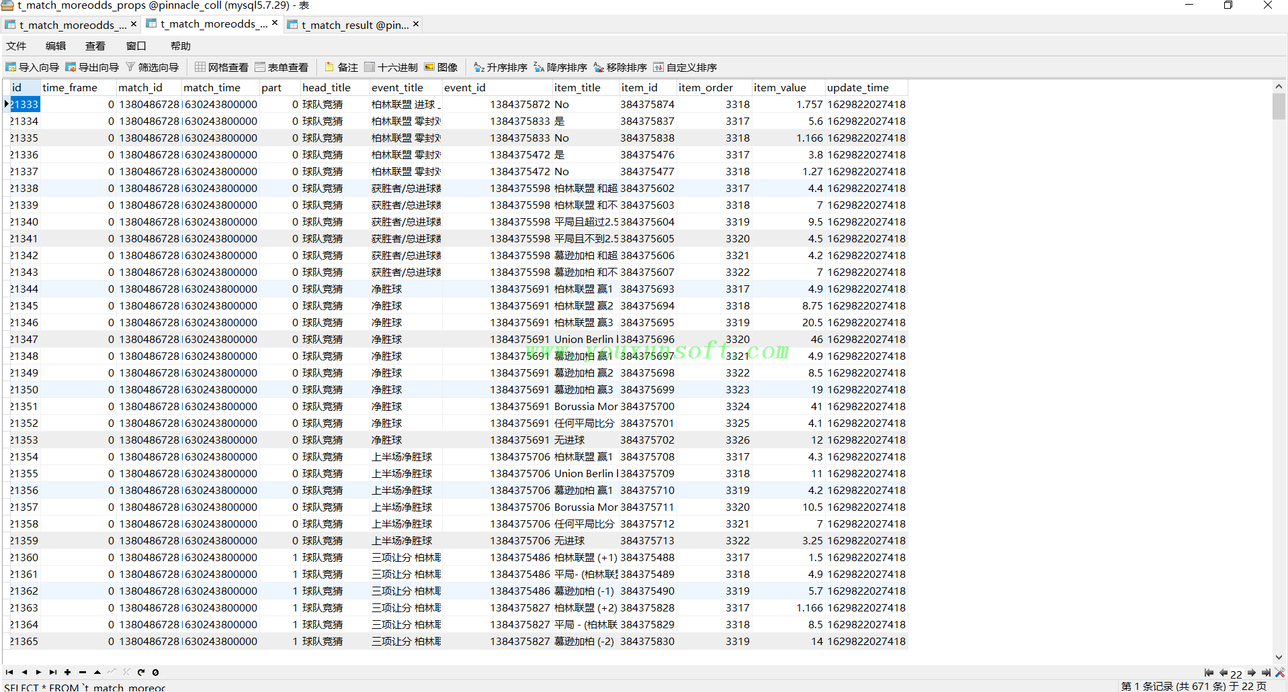Go to next page arrow
Image resolution: width=1288 pixels, height=692 pixels.
coord(1252,673)
